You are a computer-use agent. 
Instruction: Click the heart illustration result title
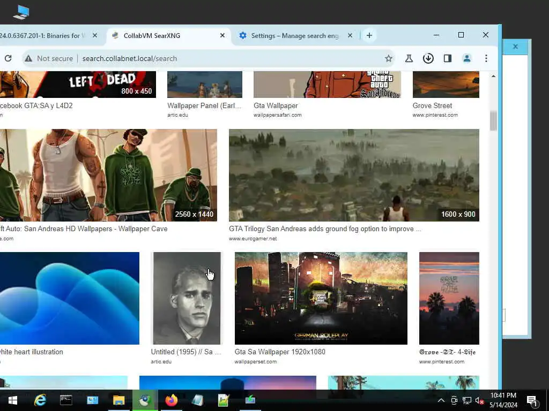click(x=32, y=352)
